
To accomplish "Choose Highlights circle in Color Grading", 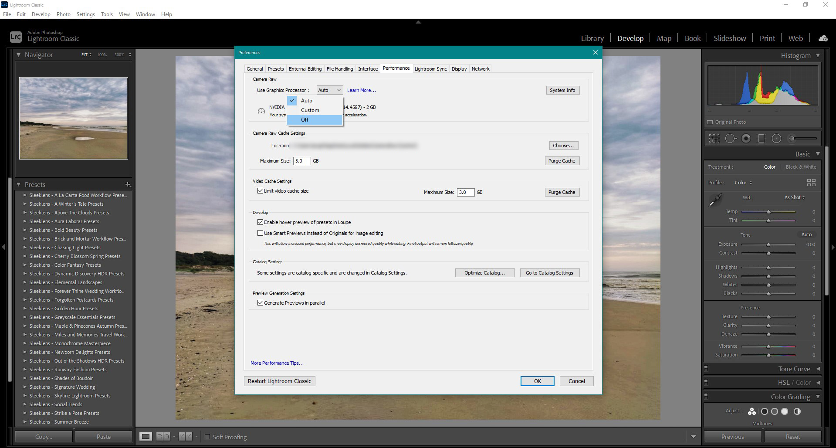I will (x=785, y=411).
